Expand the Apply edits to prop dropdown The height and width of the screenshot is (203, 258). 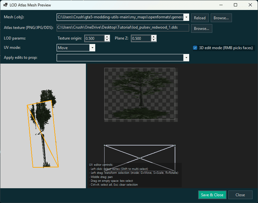[x=186, y=58]
